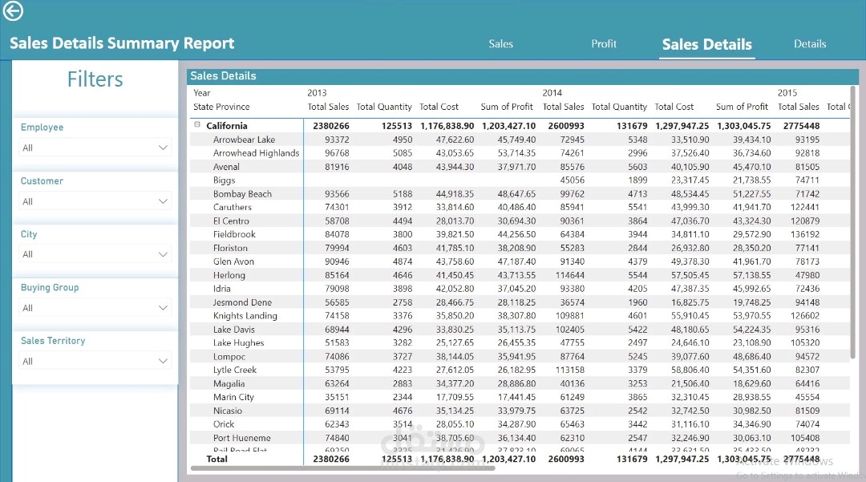The height and width of the screenshot is (482, 866).
Task: Click the 2013 Total Sales column header
Action: (x=328, y=107)
